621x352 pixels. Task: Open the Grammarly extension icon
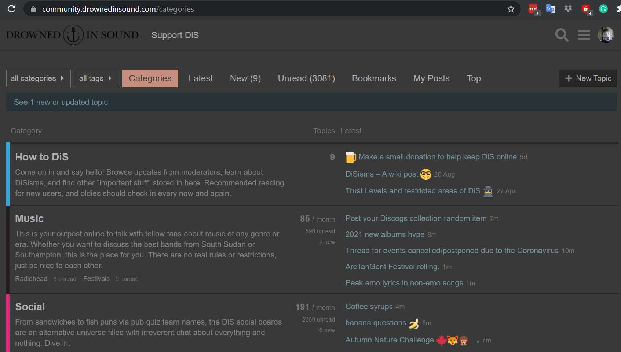click(x=603, y=9)
